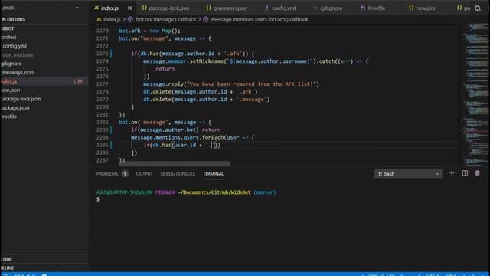Open the terminal selector dropdown showing 1: bash

click(x=408, y=174)
